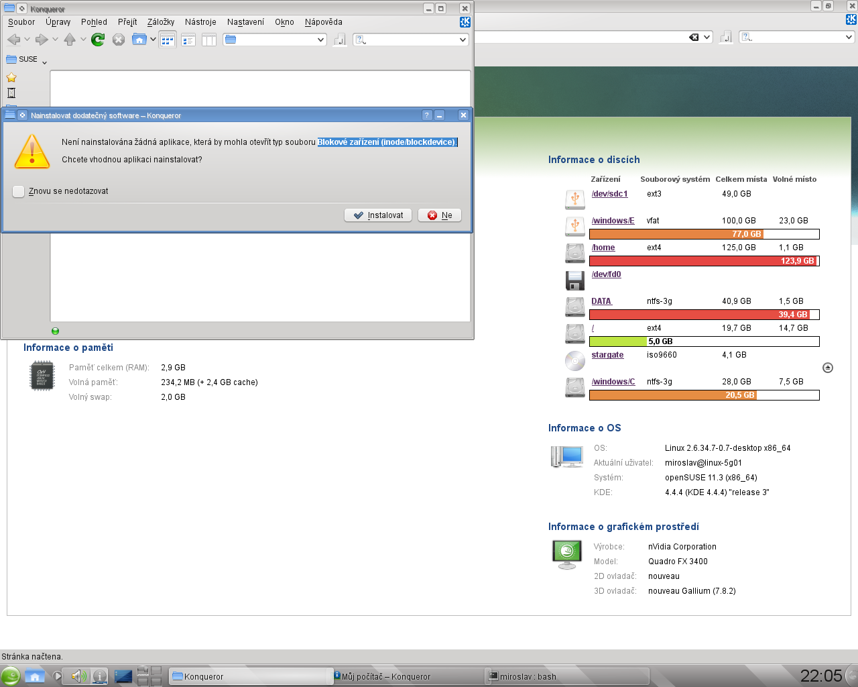The image size is (858, 687).
Task: Click the KDE logo in front Konqueror menubar
Action: [x=465, y=22]
